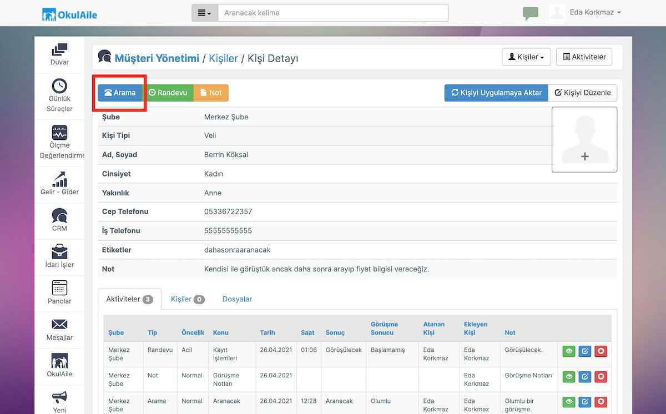The image size is (666, 414).
Task: Sort table by Öncelik column
Action: pyautogui.click(x=193, y=332)
